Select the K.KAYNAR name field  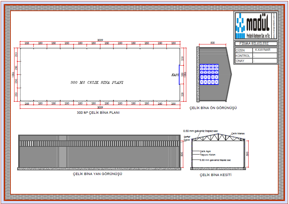coord(265,50)
